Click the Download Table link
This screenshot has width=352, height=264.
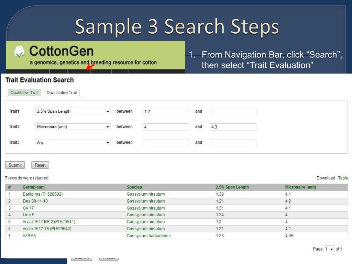(x=343, y=178)
